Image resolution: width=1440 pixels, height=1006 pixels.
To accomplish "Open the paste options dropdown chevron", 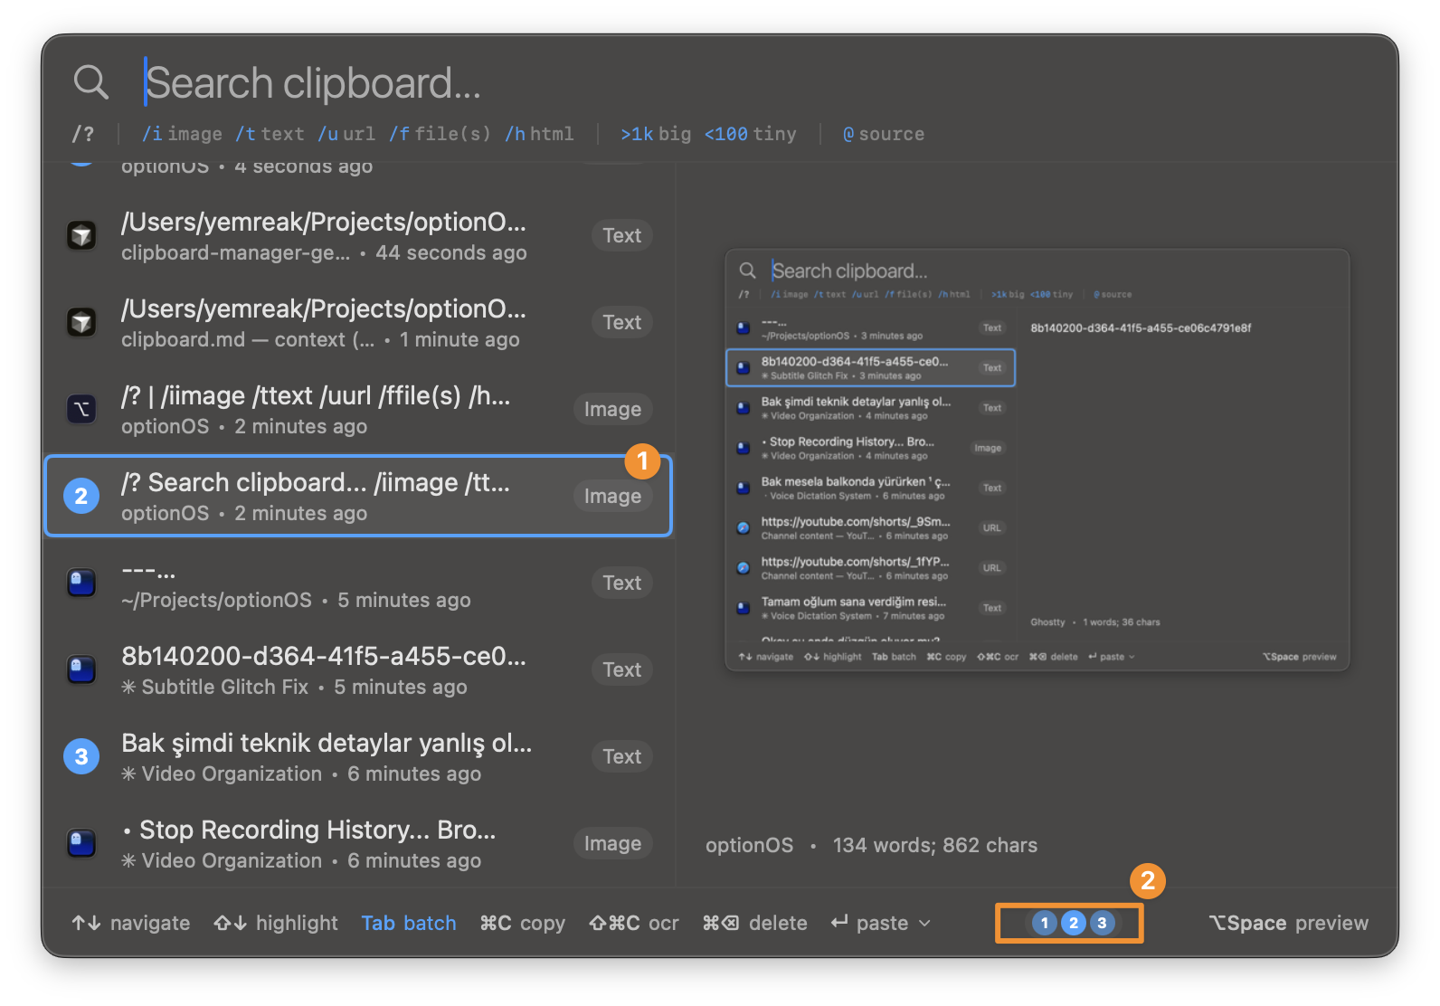I will (x=924, y=923).
